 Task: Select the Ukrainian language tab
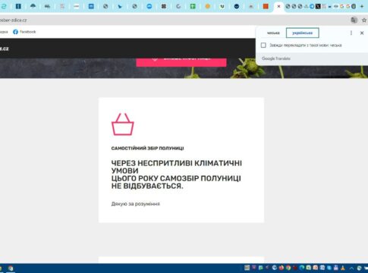point(303,33)
